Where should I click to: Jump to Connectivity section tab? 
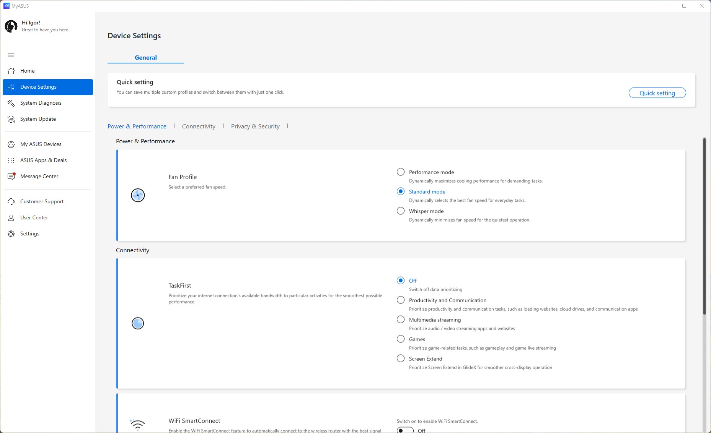[199, 126]
